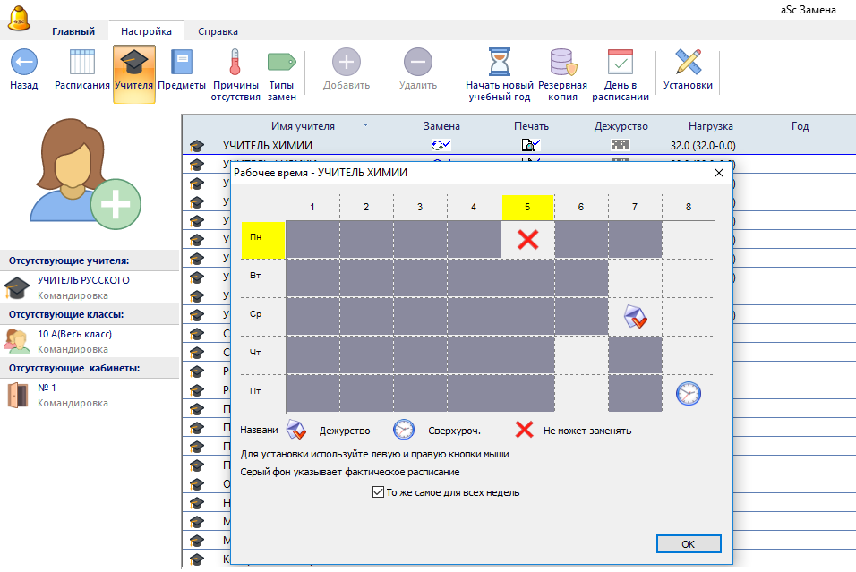Click the yellow period 5 header cell
Viewport: 856px width, 572px height.
point(527,208)
